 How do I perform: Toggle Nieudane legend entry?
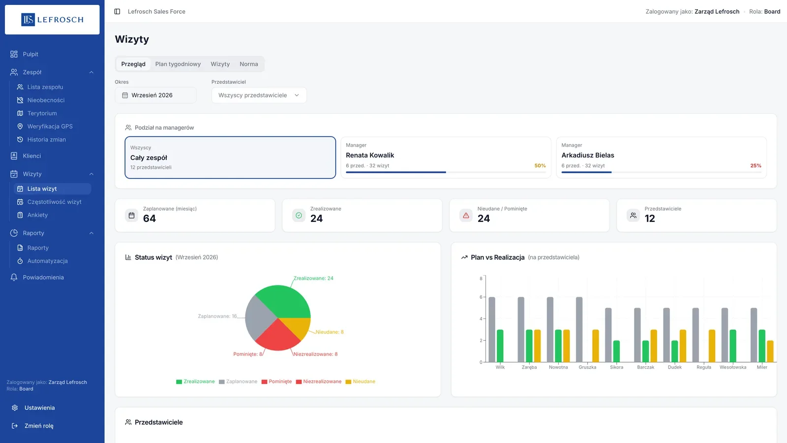360,382
